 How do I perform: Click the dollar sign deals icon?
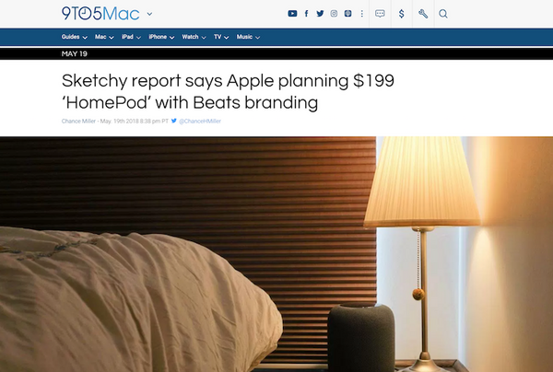[x=401, y=14]
